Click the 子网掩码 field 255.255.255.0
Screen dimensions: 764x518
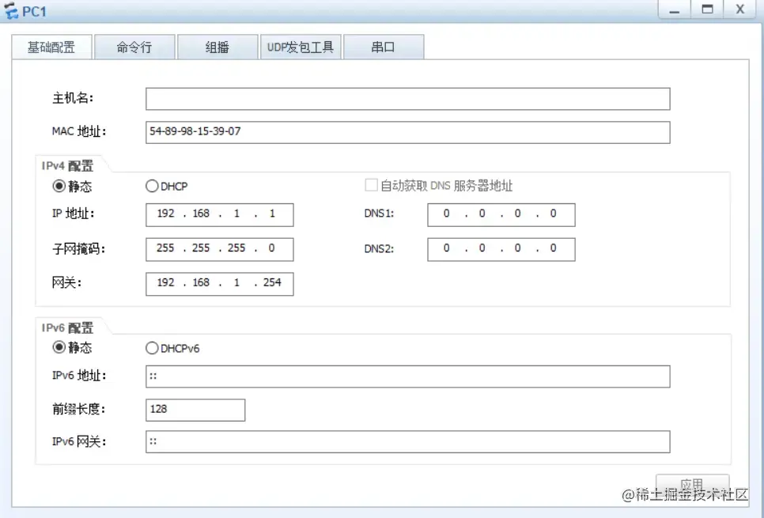219,249
